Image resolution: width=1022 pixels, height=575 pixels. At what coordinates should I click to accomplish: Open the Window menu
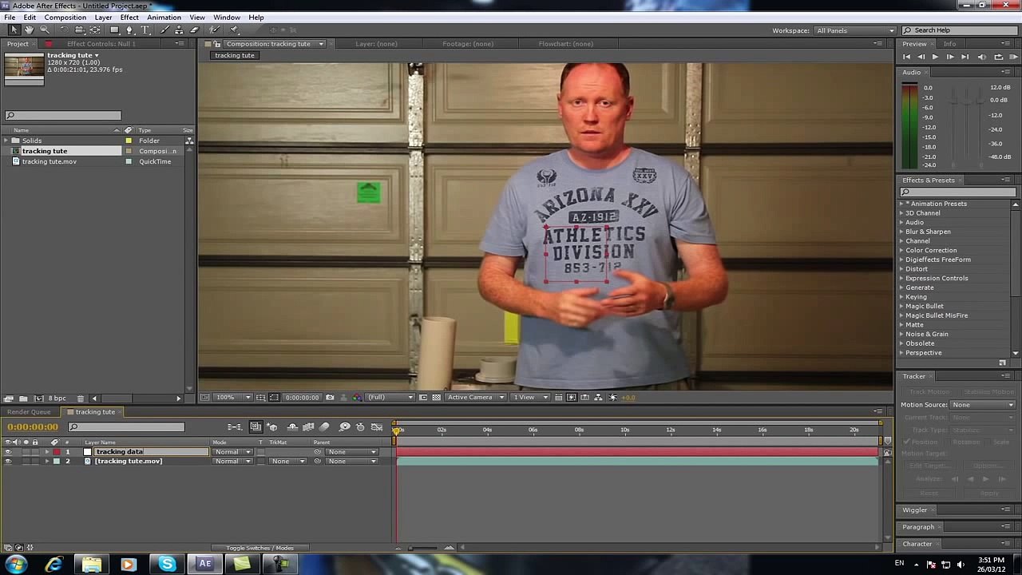(x=227, y=18)
